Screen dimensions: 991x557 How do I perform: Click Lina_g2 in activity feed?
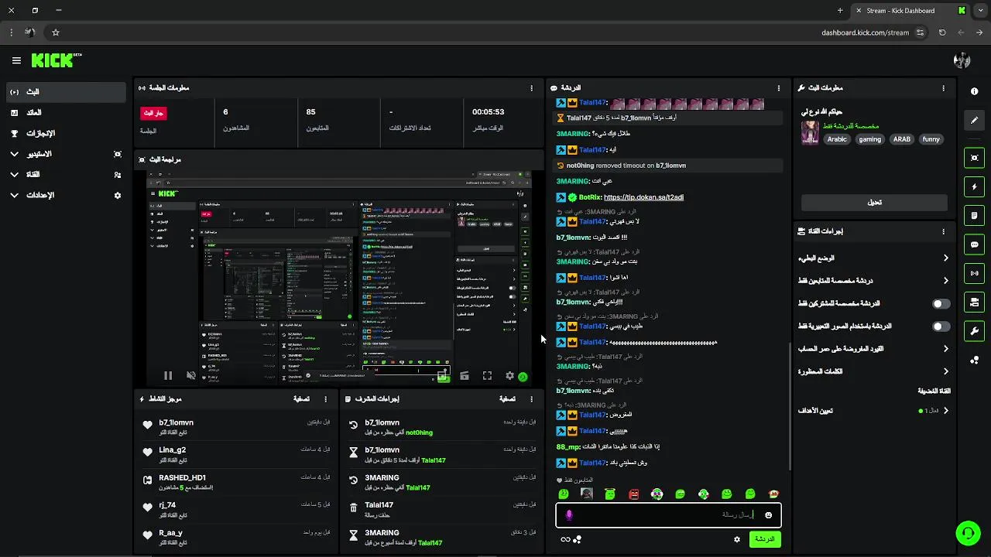[173, 450]
